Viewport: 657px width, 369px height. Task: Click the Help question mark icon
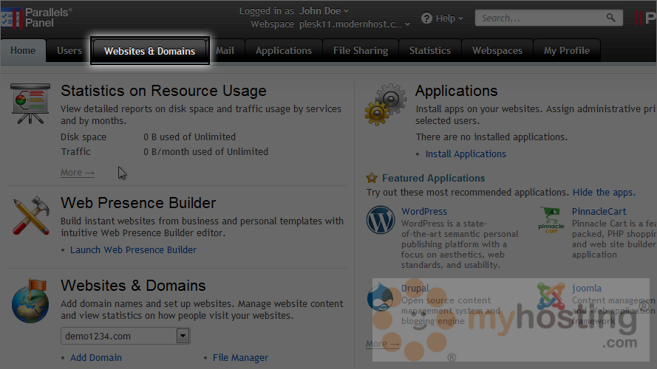pos(426,18)
